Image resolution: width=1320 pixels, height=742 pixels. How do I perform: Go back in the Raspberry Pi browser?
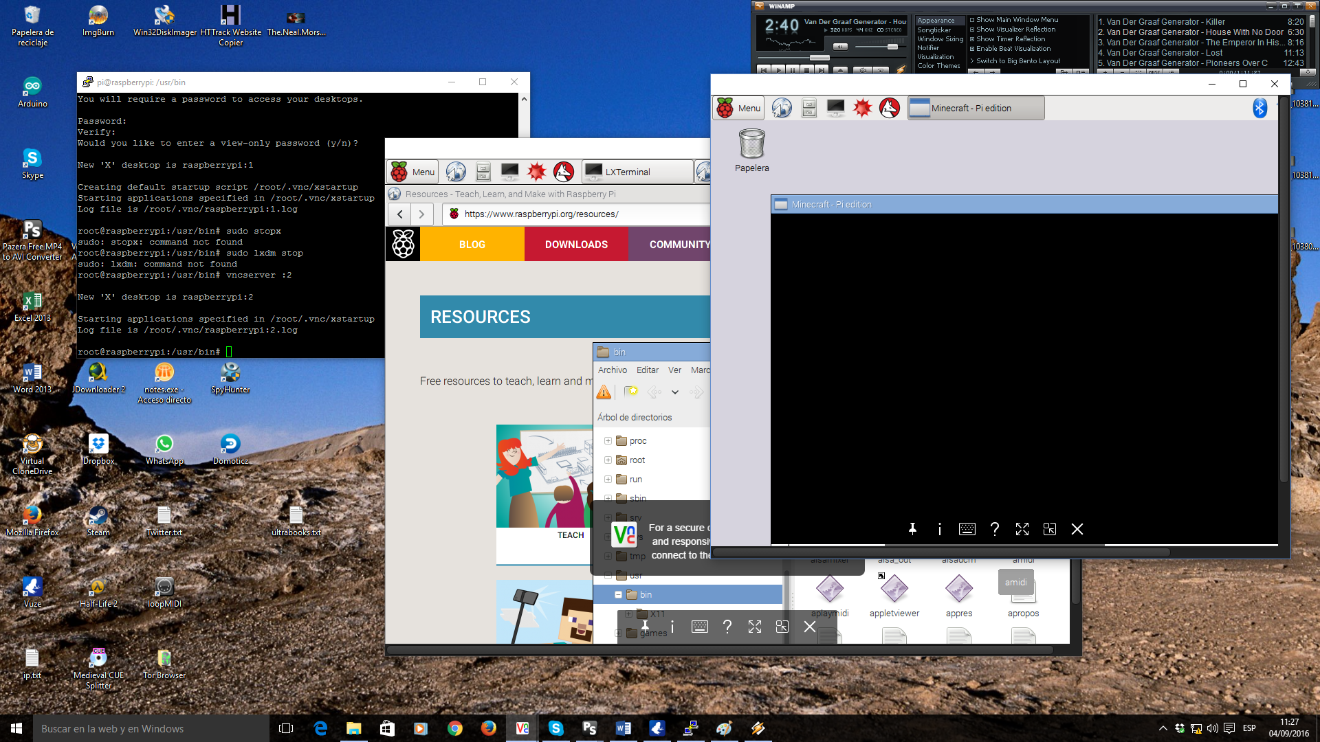pyautogui.click(x=399, y=214)
